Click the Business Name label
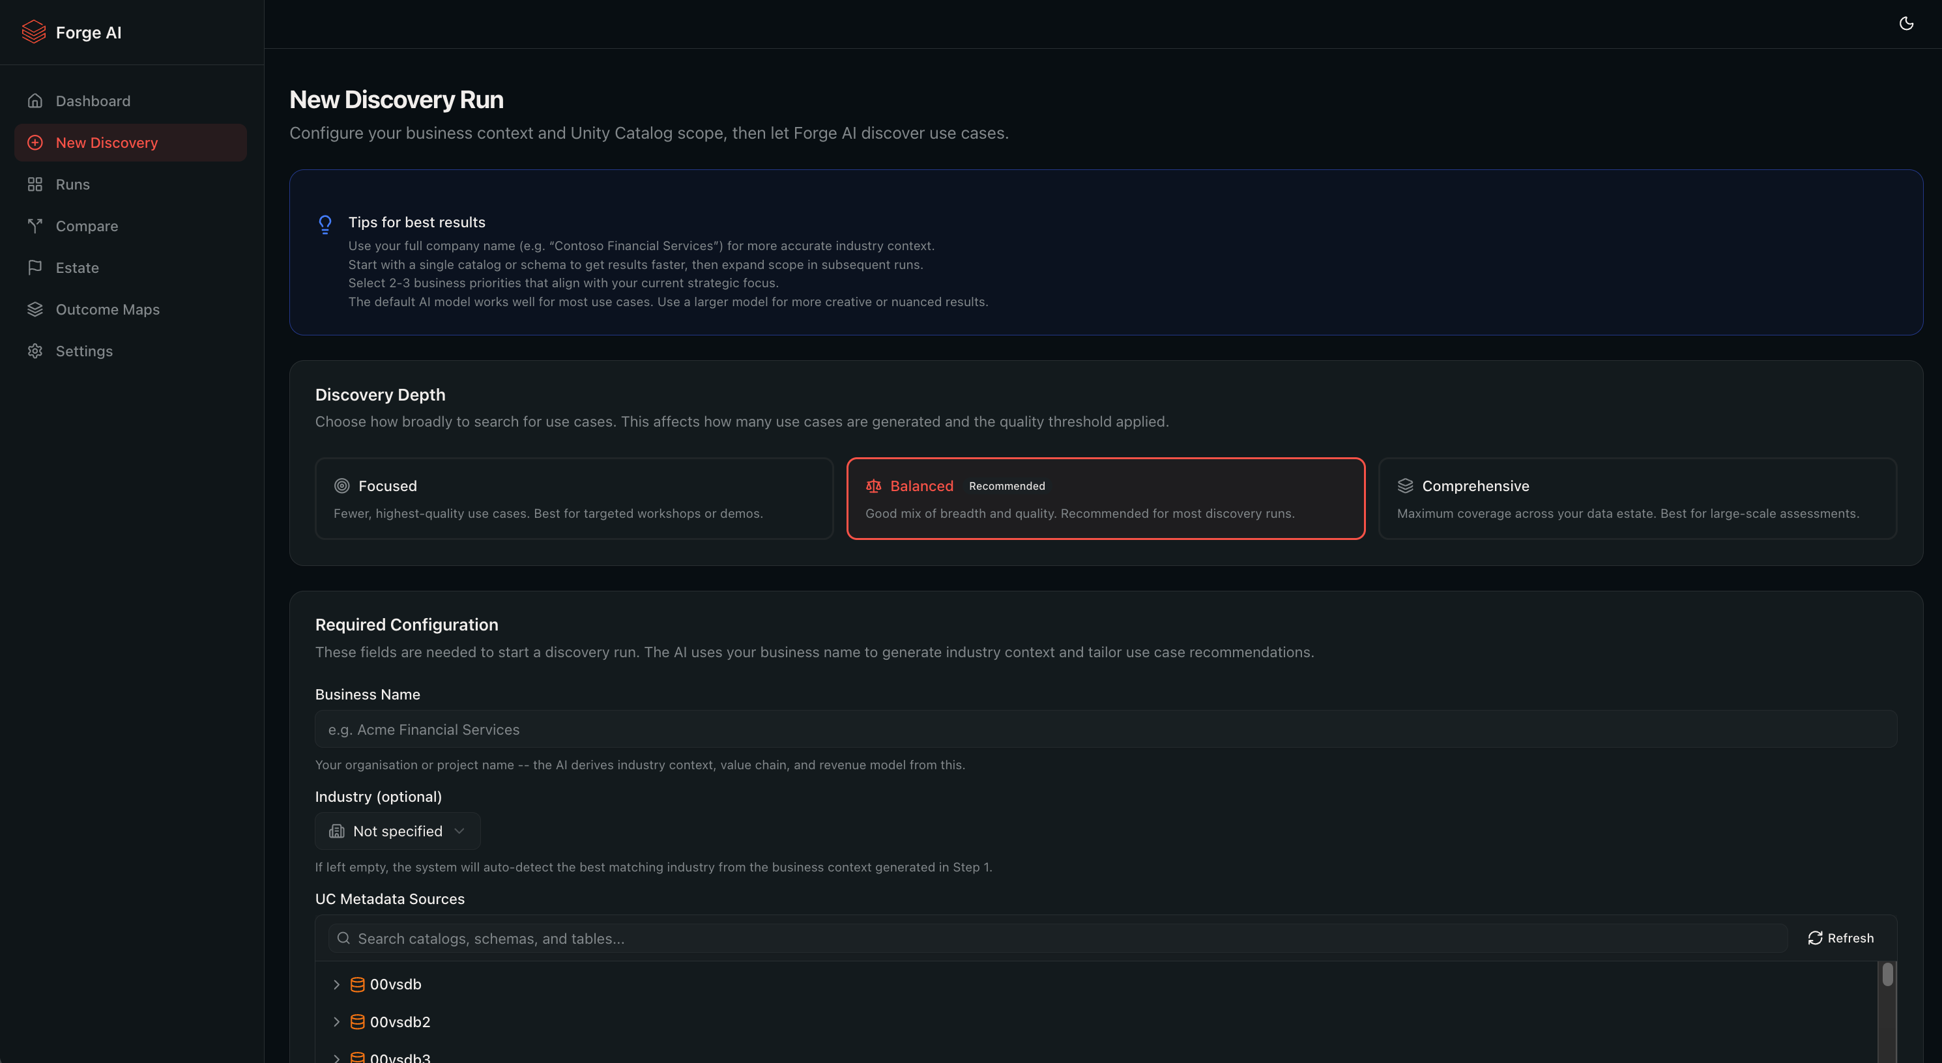Image resolution: width=1942 pixels, height=1063 pixels. [367, 694]
